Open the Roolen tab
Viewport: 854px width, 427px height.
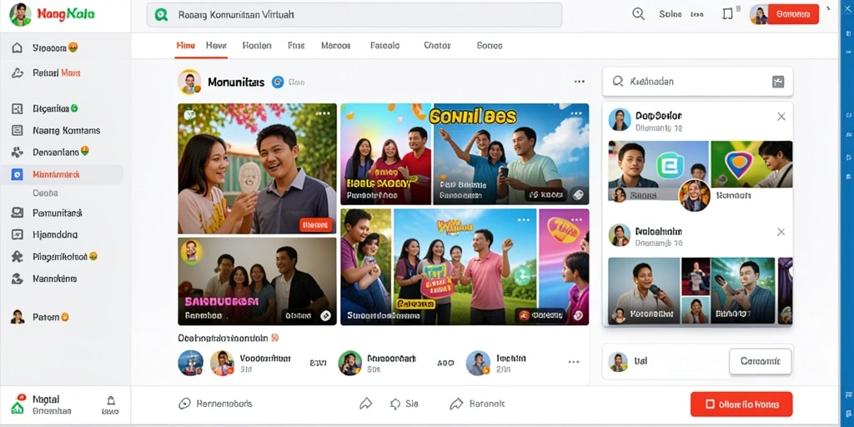tap(257, 46)
